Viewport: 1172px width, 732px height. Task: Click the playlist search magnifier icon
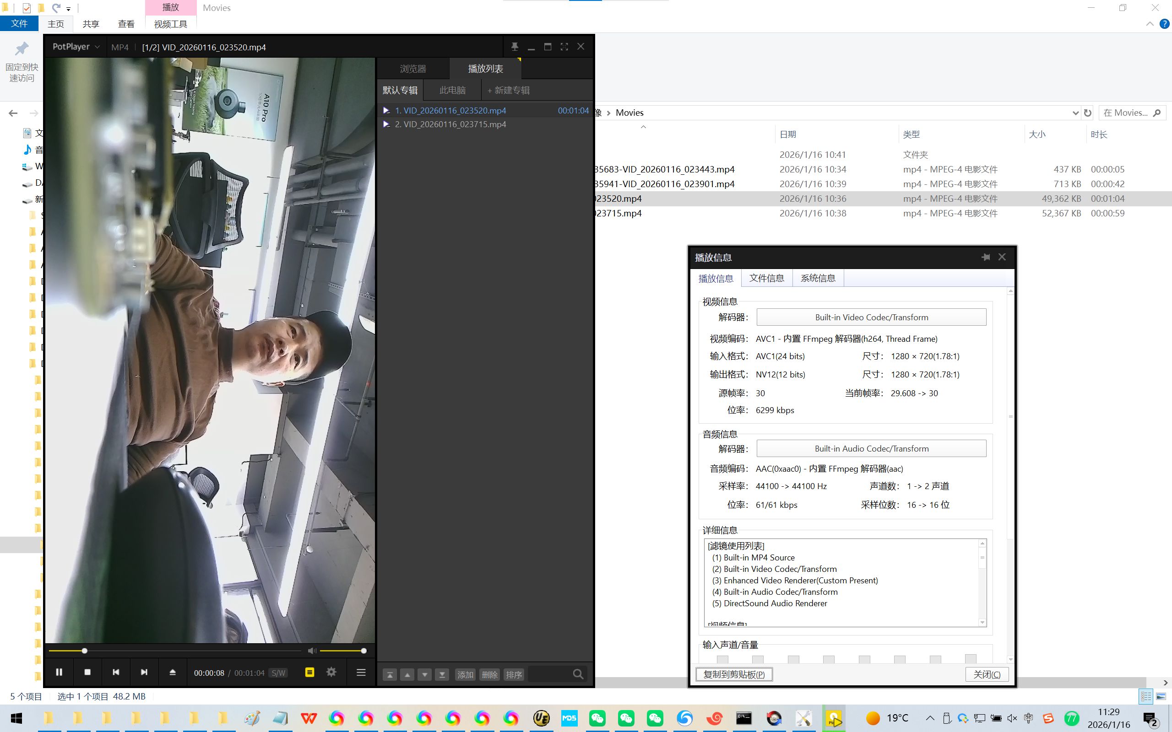578,674
